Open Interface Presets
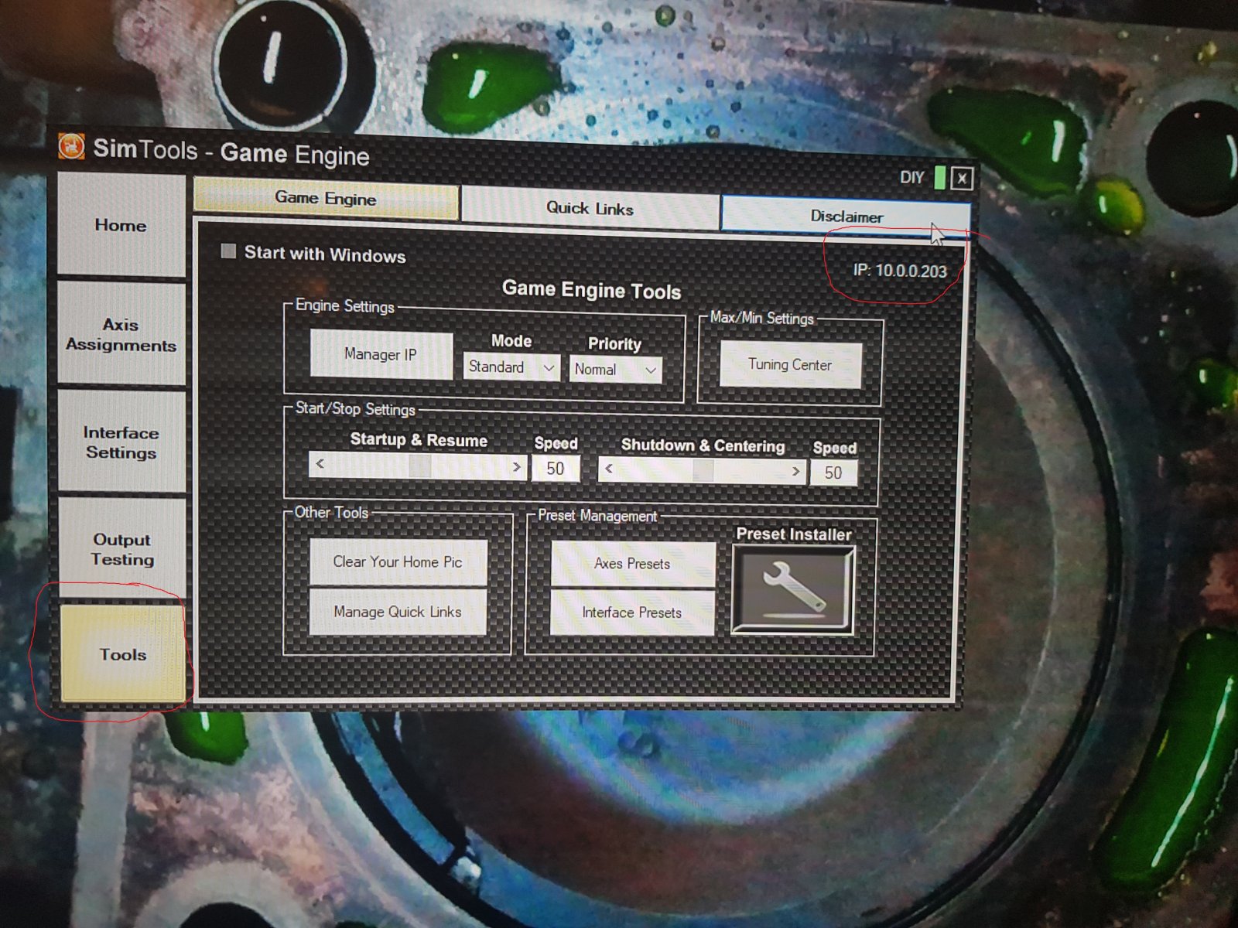This screenshot has height=928, width=1238. tap(631, 612)
